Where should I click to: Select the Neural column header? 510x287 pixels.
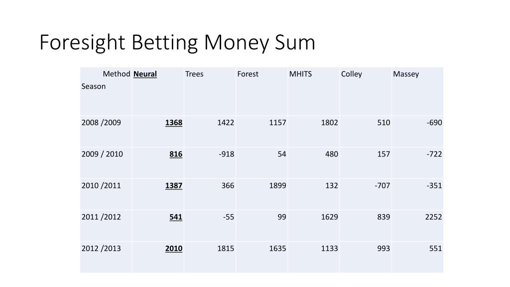pos(145,74)
